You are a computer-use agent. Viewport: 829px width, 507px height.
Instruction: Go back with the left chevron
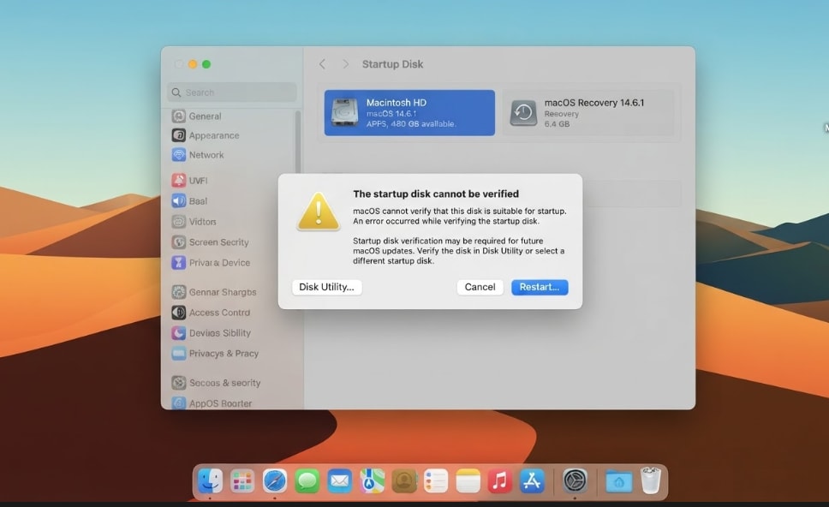coord(323,64)
